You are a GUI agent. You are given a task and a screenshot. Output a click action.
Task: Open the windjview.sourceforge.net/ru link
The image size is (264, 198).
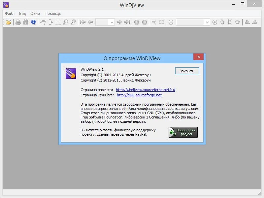point(146,90)
